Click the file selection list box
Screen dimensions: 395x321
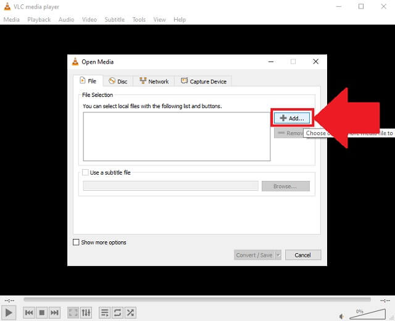coord(177,136)
